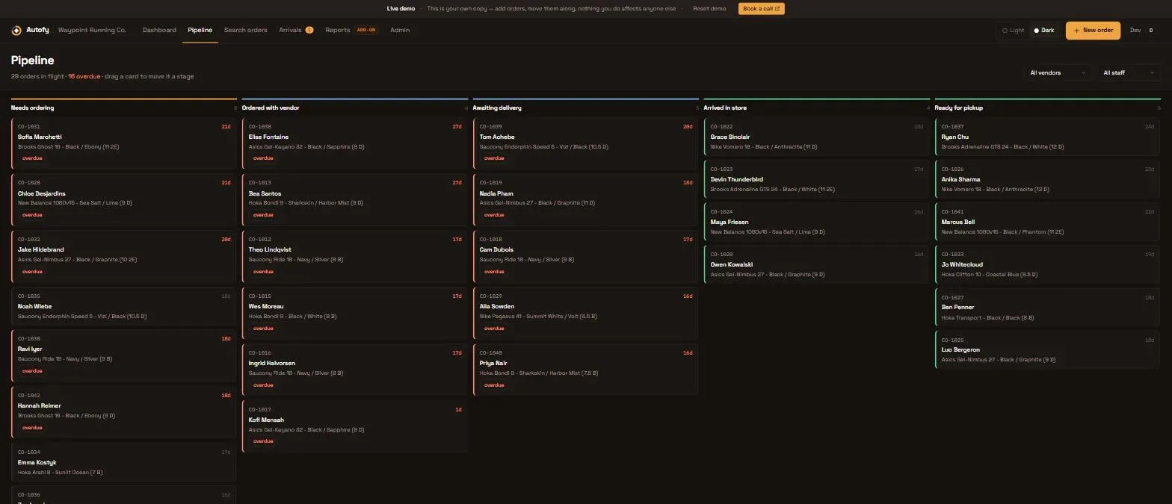Open Hannah Reimer order card
1172x504 pixels.
point(124,412)
